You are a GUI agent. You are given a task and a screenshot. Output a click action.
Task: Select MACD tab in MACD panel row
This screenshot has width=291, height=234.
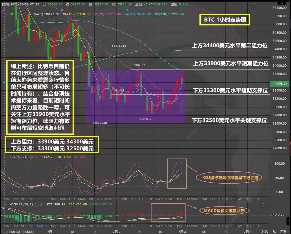42,226
